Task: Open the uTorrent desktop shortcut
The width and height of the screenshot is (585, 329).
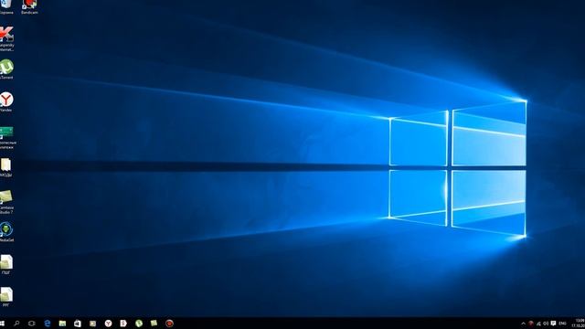Action: coord(6,69)
